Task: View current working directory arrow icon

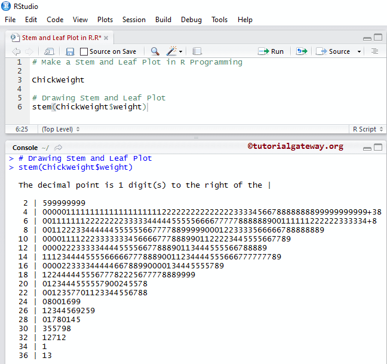Action: click(x=58, y=148)
